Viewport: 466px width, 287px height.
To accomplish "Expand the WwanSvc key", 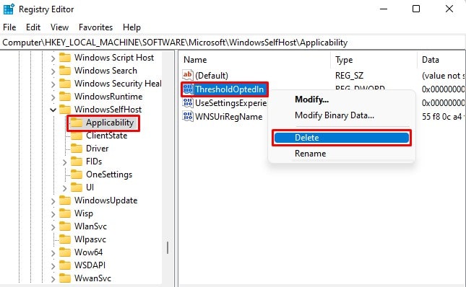I will tap(53, 279).
